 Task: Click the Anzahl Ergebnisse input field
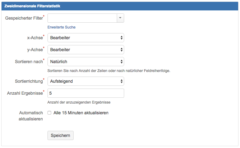[x=86, y=93]
